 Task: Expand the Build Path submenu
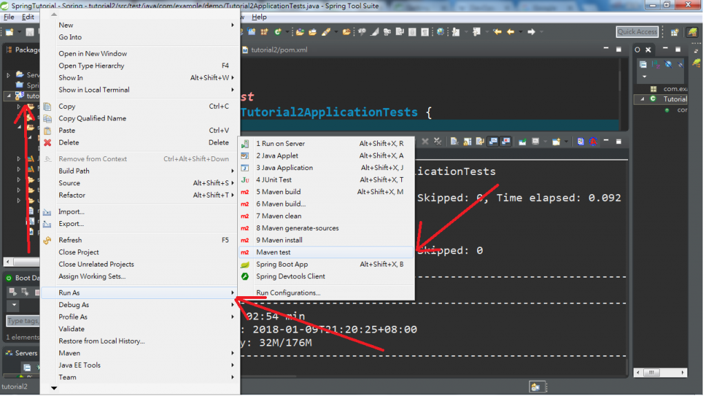point(140,171)
